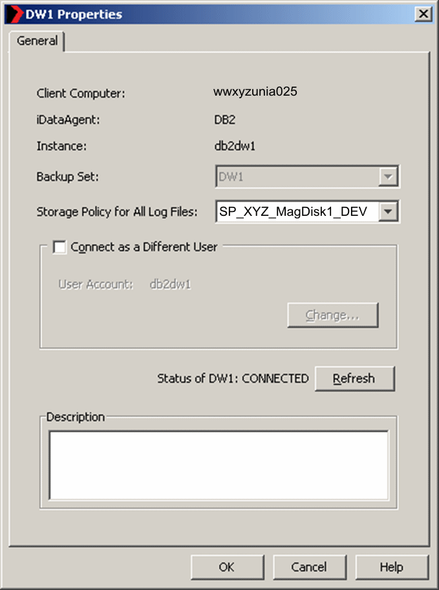This screenshot has height=590, width=439.
Task: Open the Storage Policy dropdown arrow
Action: (388, 211)
